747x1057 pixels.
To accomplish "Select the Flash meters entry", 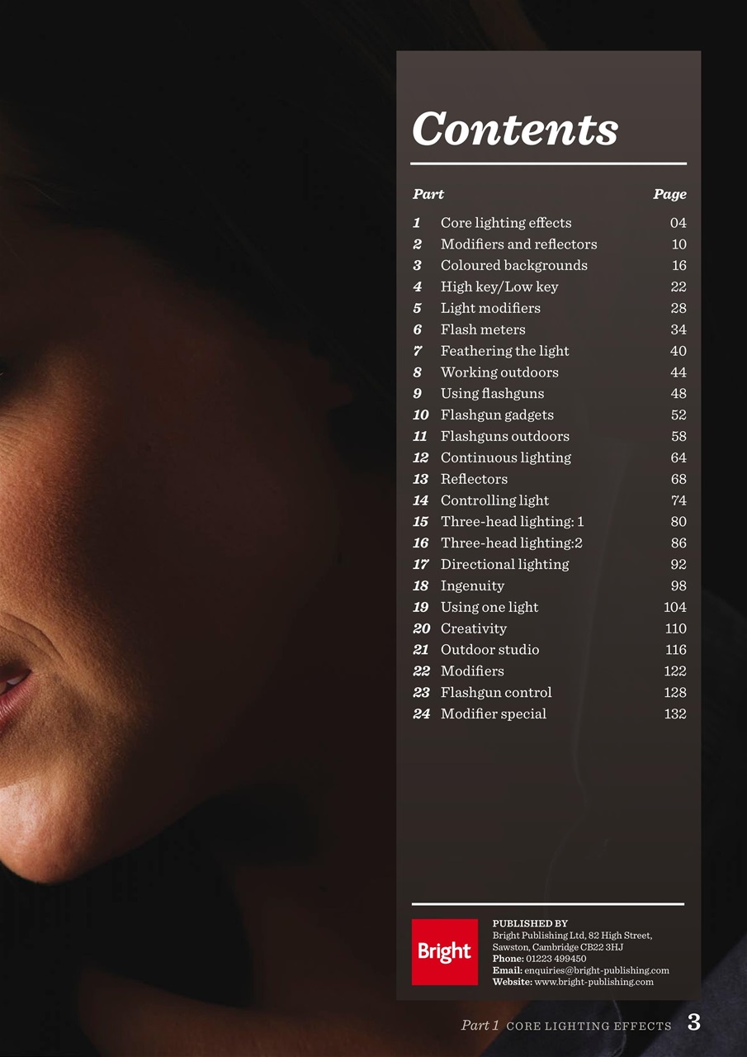I will click(x=483, y=329).
